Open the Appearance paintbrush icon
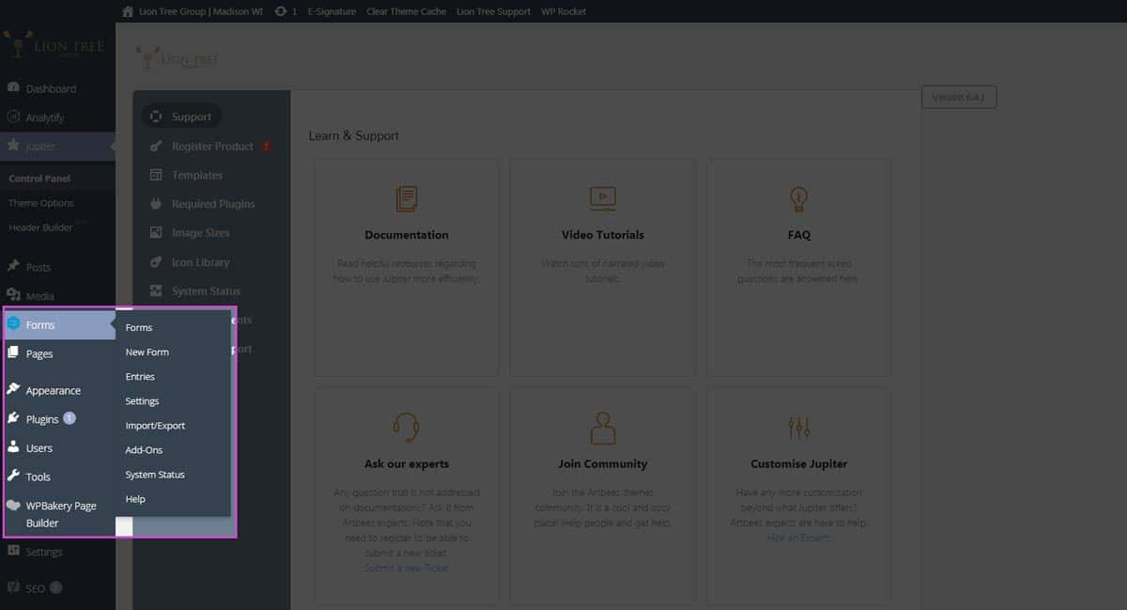1127x610 pixels. pyautogui.click(x=13, y=389)
